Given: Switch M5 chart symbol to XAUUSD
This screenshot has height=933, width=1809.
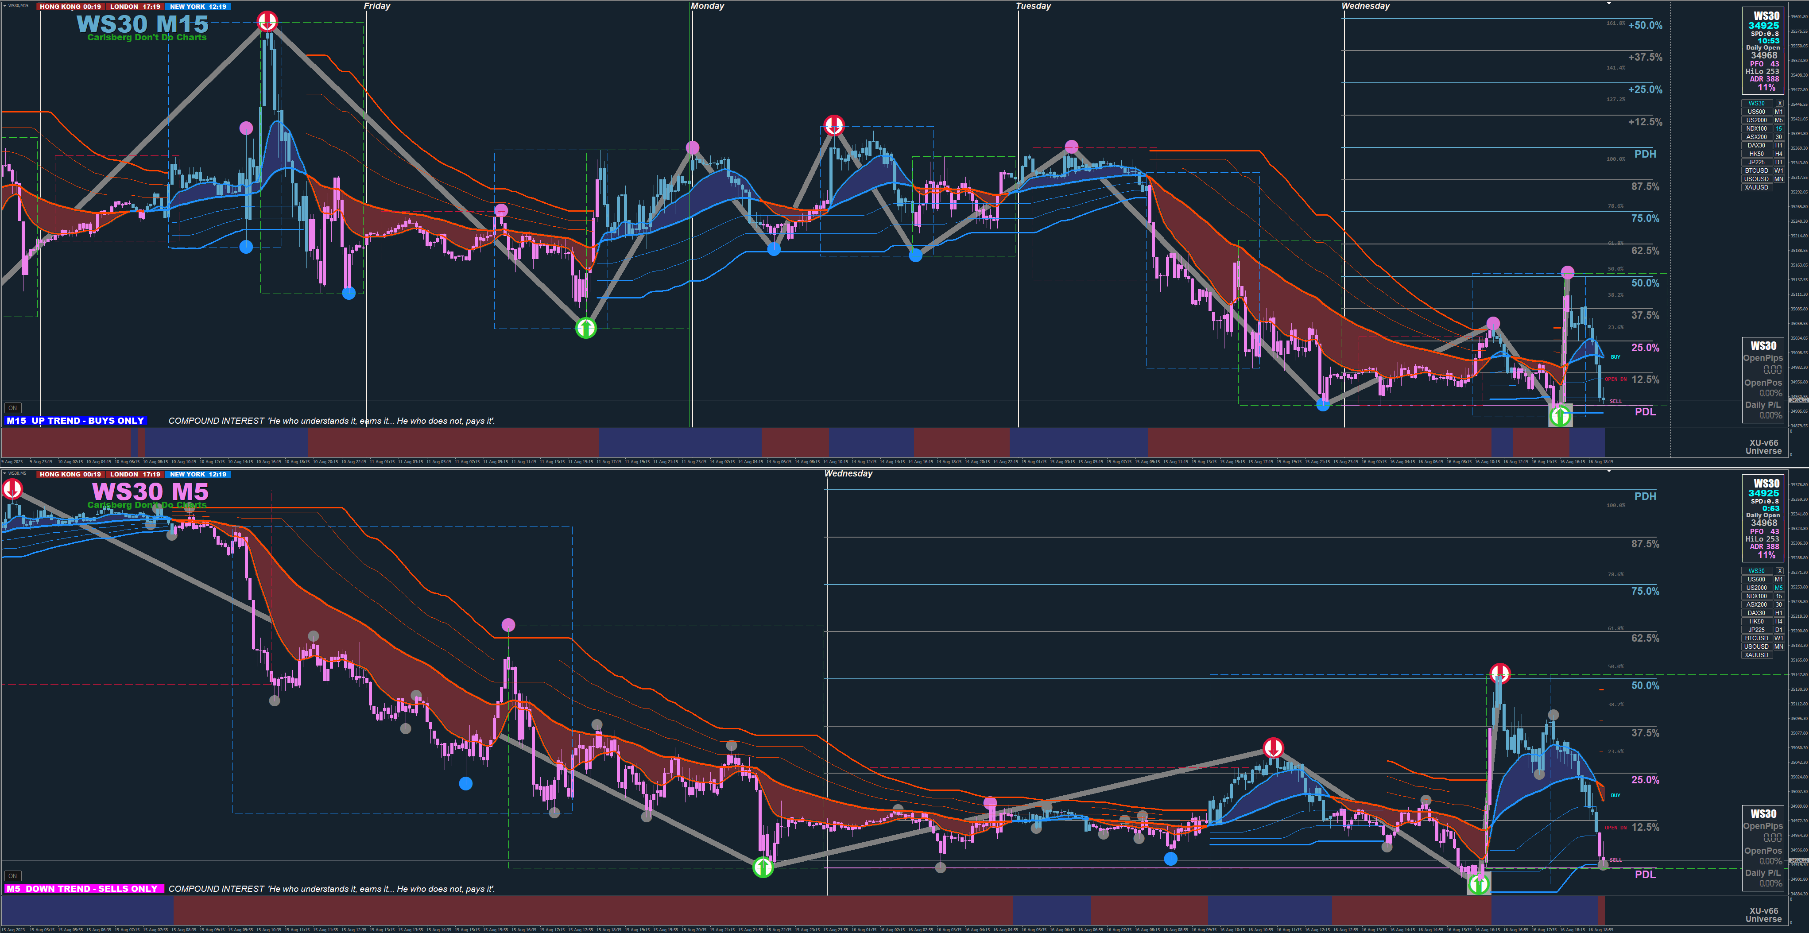Looking at the screenshot, I should 1756,655.
